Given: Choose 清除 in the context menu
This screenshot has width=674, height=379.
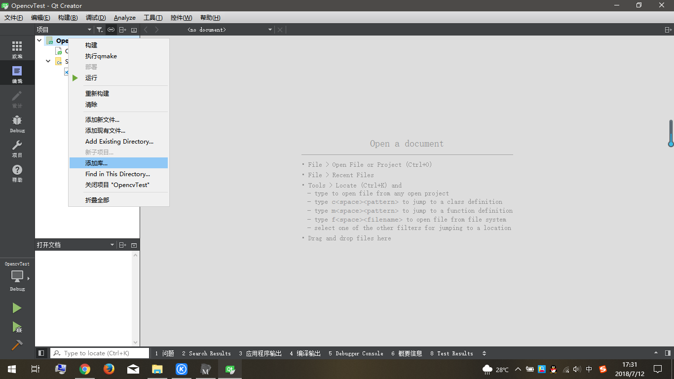Looking at the screenshot, I should pyautogui.click(x=119, y=104).
